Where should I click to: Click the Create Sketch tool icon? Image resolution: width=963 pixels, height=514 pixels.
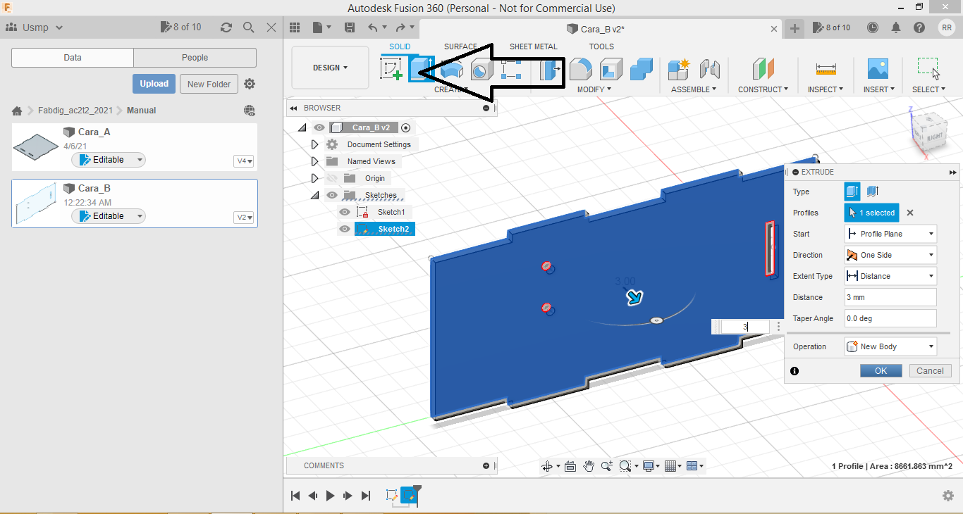(391, 69)
